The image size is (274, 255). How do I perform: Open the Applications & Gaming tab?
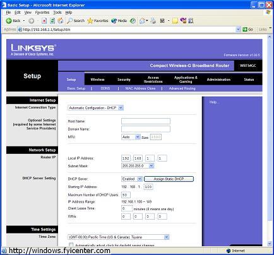(186, 80)
